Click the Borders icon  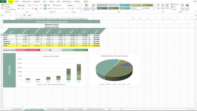pos(28,9)
